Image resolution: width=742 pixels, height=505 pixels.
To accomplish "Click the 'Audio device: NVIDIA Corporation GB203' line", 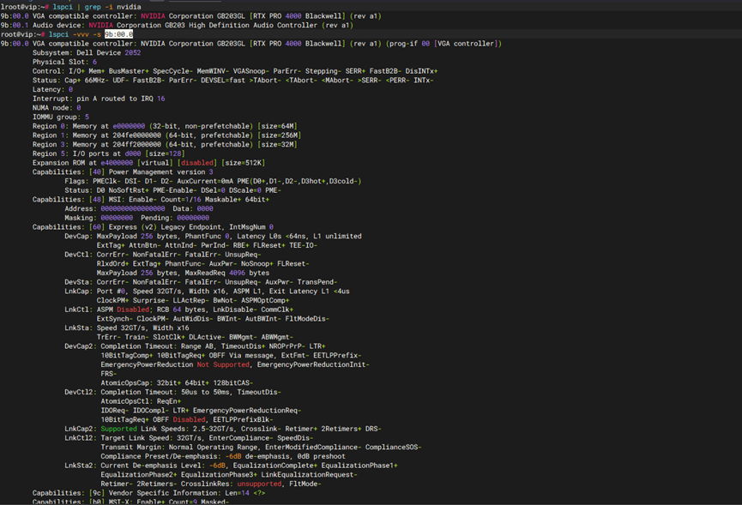I will tap(177, 25).
